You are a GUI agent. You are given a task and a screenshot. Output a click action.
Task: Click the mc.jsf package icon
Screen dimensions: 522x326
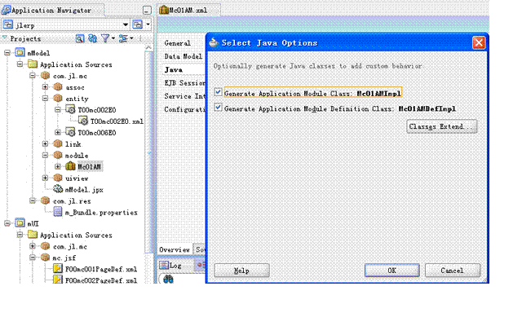[46, 258]
